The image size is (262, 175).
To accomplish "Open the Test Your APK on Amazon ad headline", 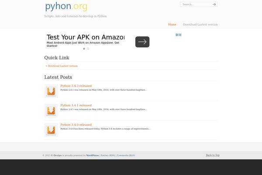I will coord(86,37).
